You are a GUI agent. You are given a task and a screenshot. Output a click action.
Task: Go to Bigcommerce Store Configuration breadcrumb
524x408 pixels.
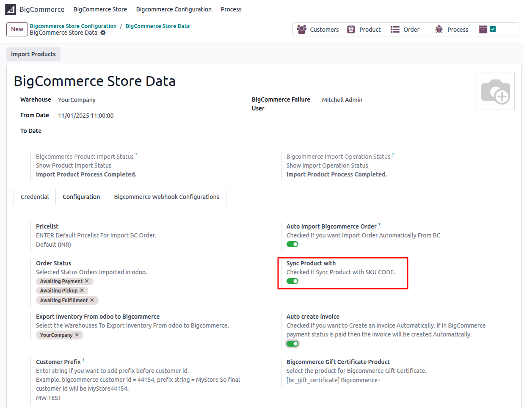pyautogui.click(x=73, y=26)
